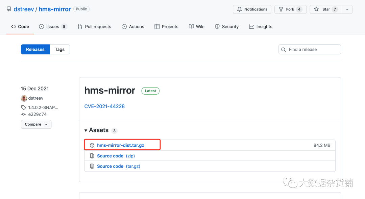
Task: Open the Star dropdown arrow
Action: point(347,9)
